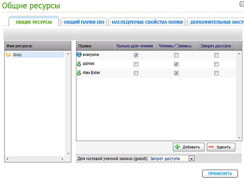Enable read-only for admin
This screenshot has width=244, height=180.
(136, 64)
